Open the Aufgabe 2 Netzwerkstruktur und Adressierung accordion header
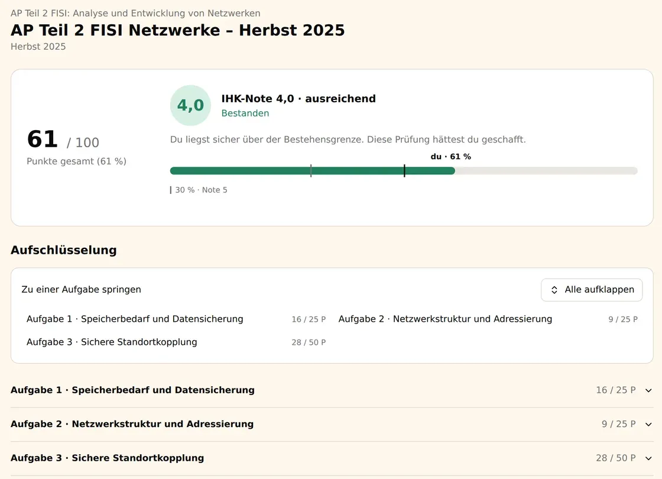662x479 pixels. (x=332, y=424)
